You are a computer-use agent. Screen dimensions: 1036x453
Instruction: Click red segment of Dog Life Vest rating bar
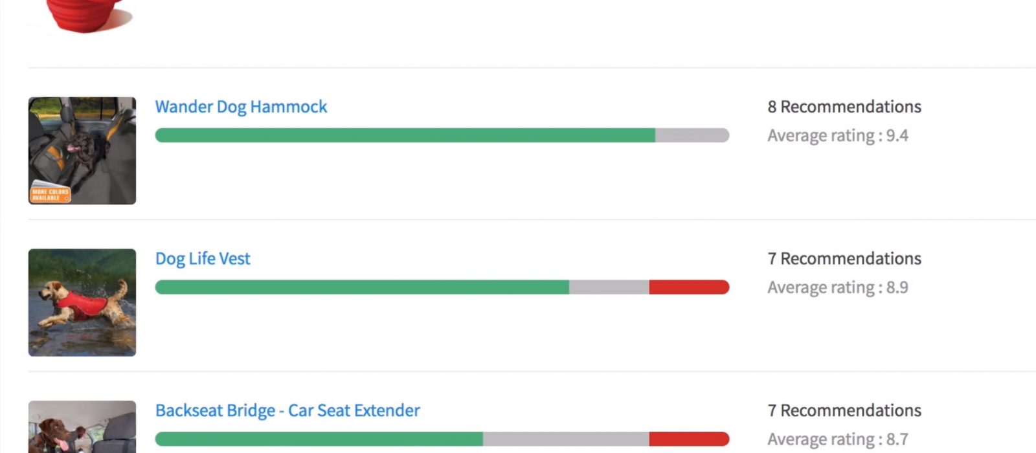pyautogui.click(x=690, y=287)
